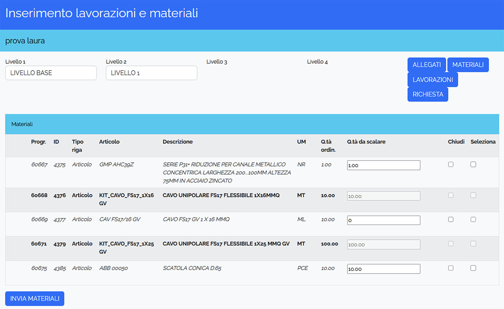Screen dimensions: 504x309
Task: Open the ALLEGATI attachments button
Action: 427,65
